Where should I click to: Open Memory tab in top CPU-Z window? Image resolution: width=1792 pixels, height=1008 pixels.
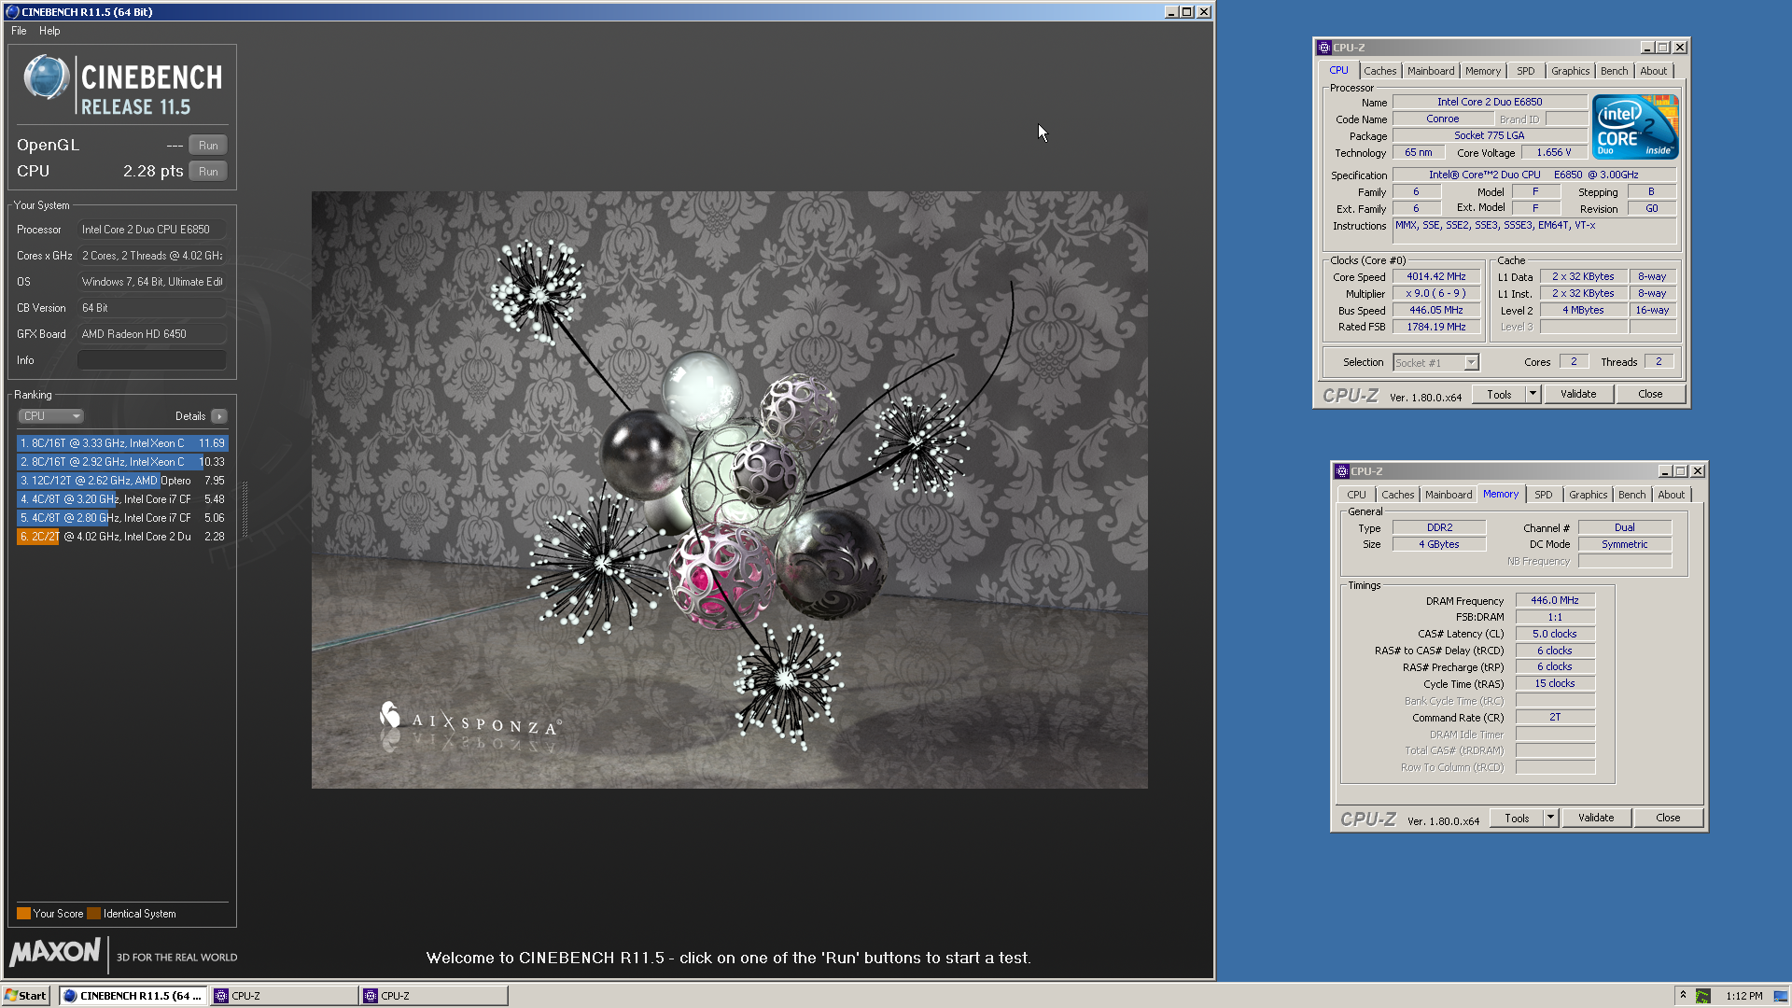tap(1482, 71)
